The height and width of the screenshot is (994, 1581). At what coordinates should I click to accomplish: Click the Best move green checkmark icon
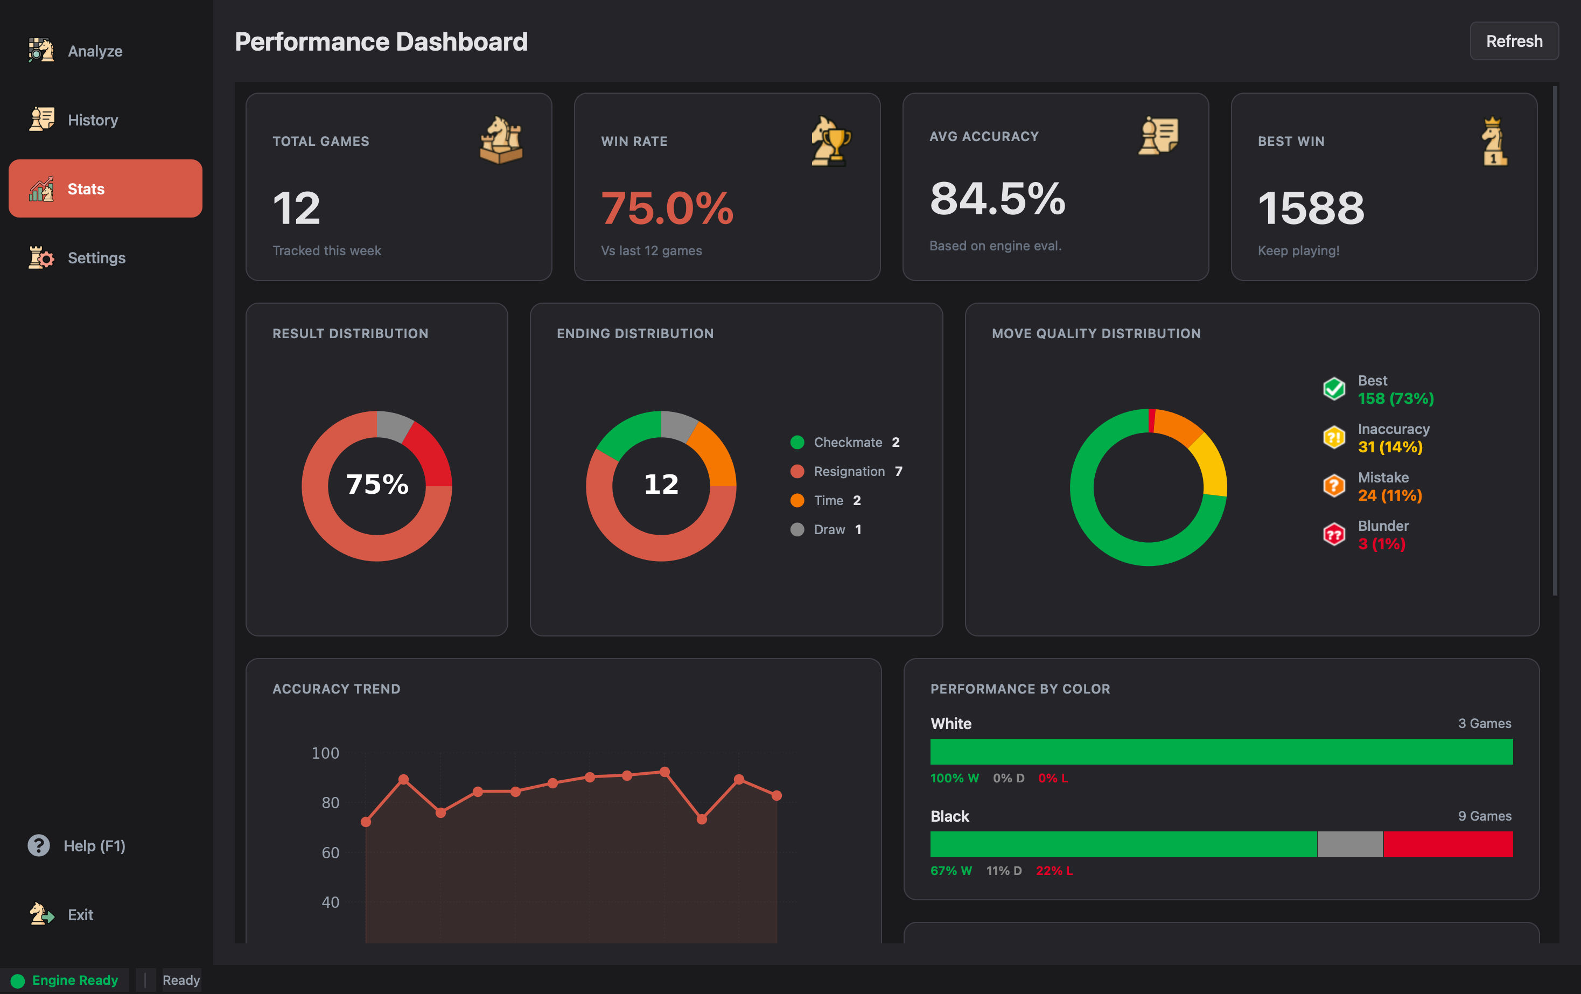click(x=1334, y=389)
